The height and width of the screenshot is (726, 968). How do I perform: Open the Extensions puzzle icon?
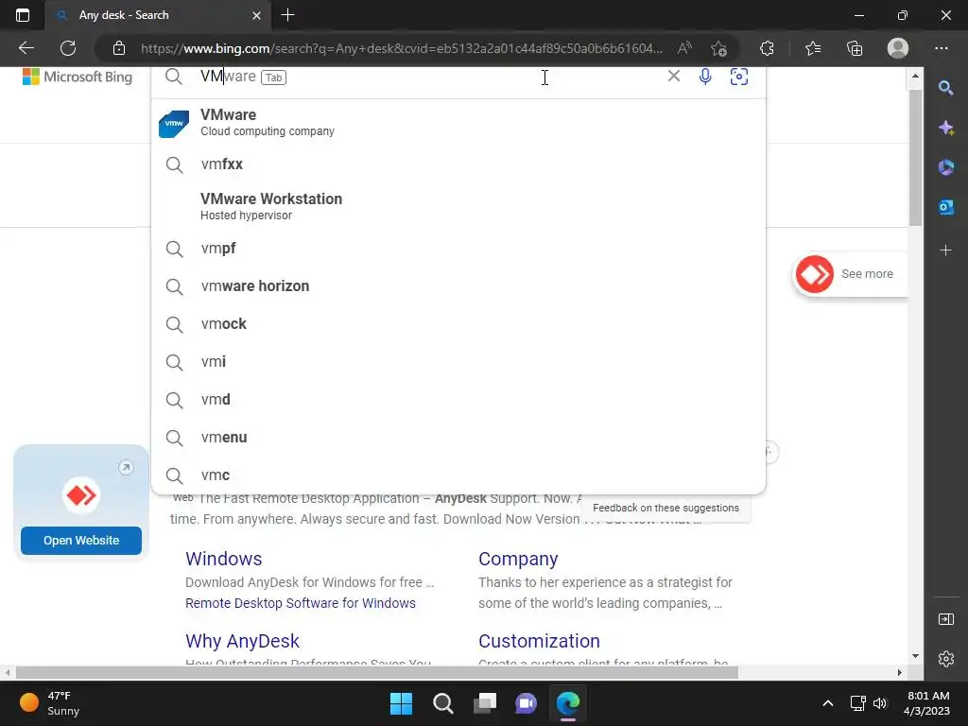[767, 48]
